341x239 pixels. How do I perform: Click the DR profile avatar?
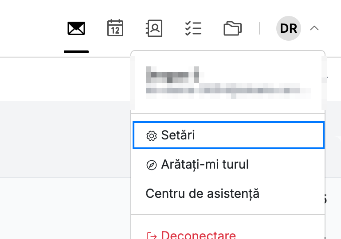click(289, 28)
